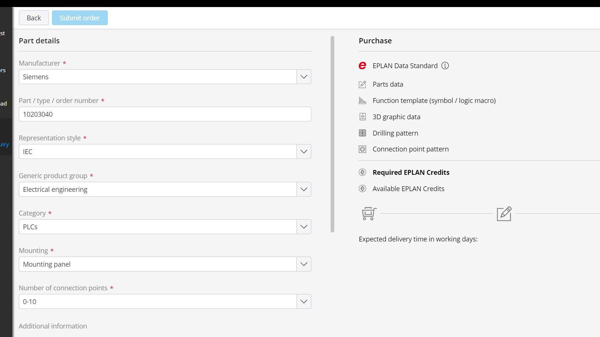Image resolution: width=600 pixels, height=337 pixels.
Task: Click the Purchase heading
Action: [375, 41]
